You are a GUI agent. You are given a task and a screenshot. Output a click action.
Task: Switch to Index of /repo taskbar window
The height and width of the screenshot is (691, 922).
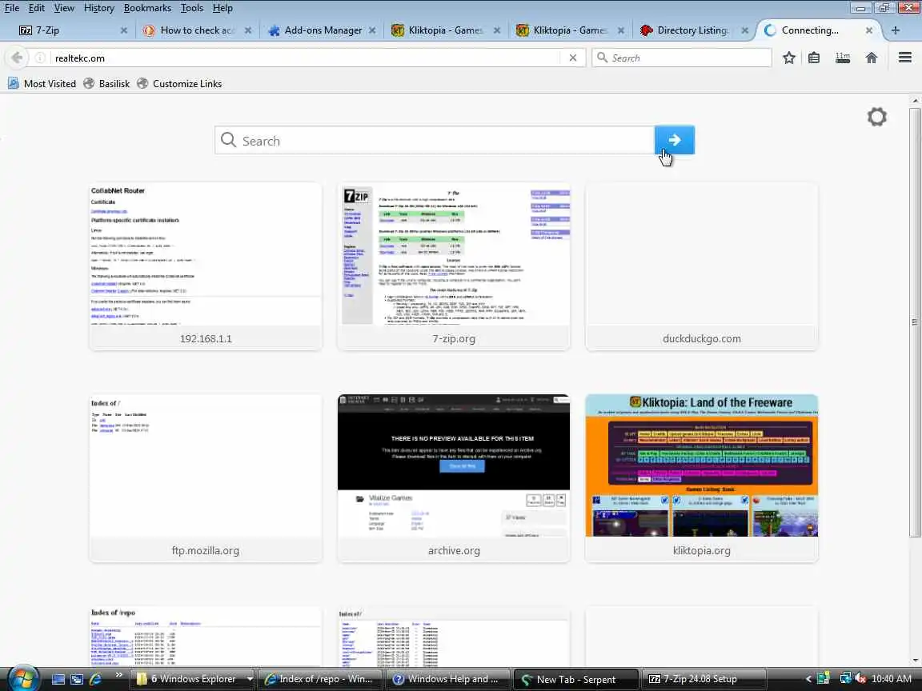point(321,679)
